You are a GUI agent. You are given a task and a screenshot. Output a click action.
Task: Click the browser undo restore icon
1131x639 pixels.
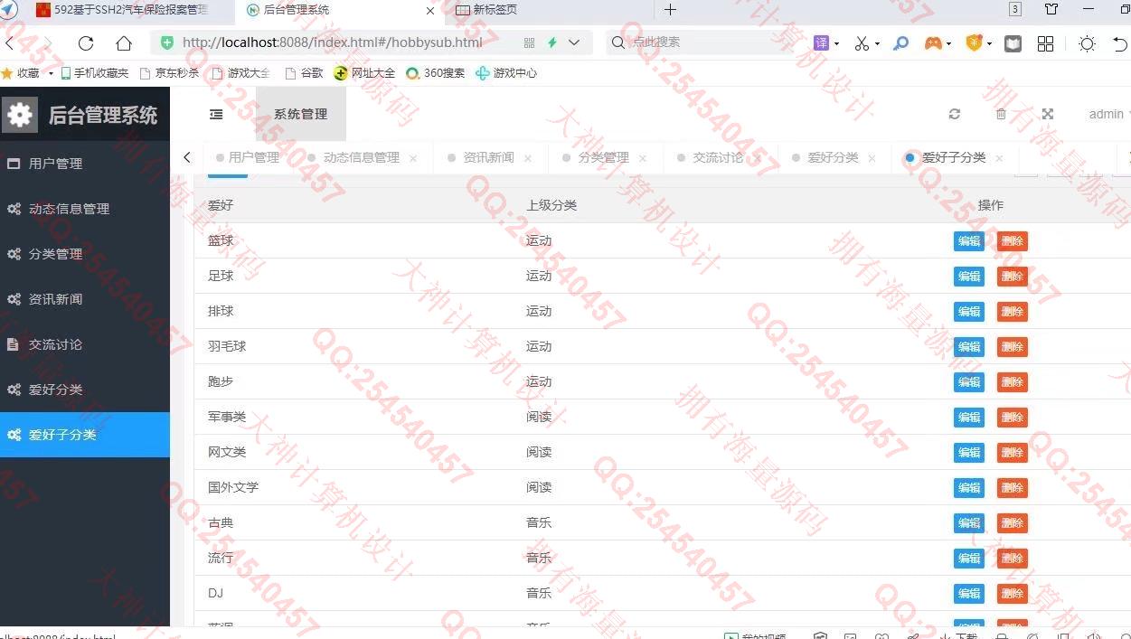1120,42
